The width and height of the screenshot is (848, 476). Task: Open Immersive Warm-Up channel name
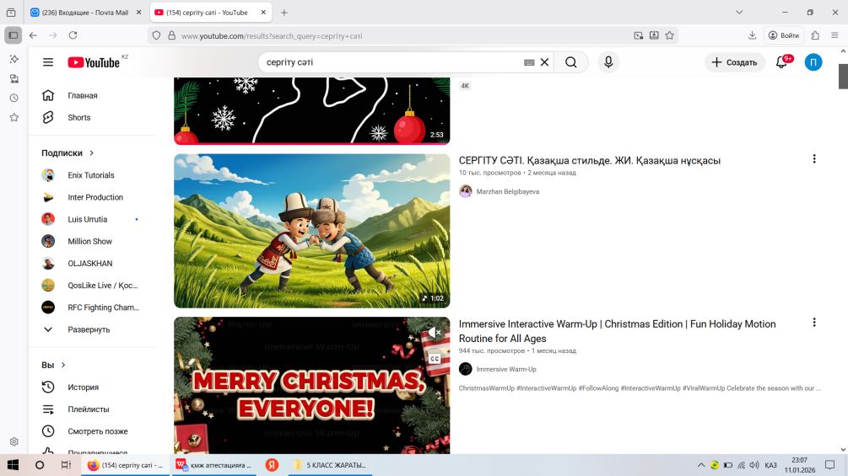click(506, 370)
